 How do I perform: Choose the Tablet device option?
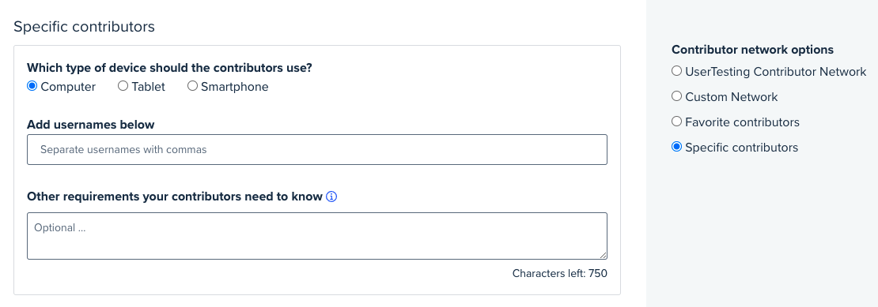click(x=123, y=86)
